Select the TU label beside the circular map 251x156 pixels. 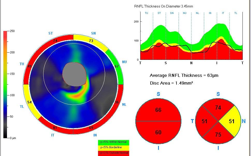pos(22,64)
